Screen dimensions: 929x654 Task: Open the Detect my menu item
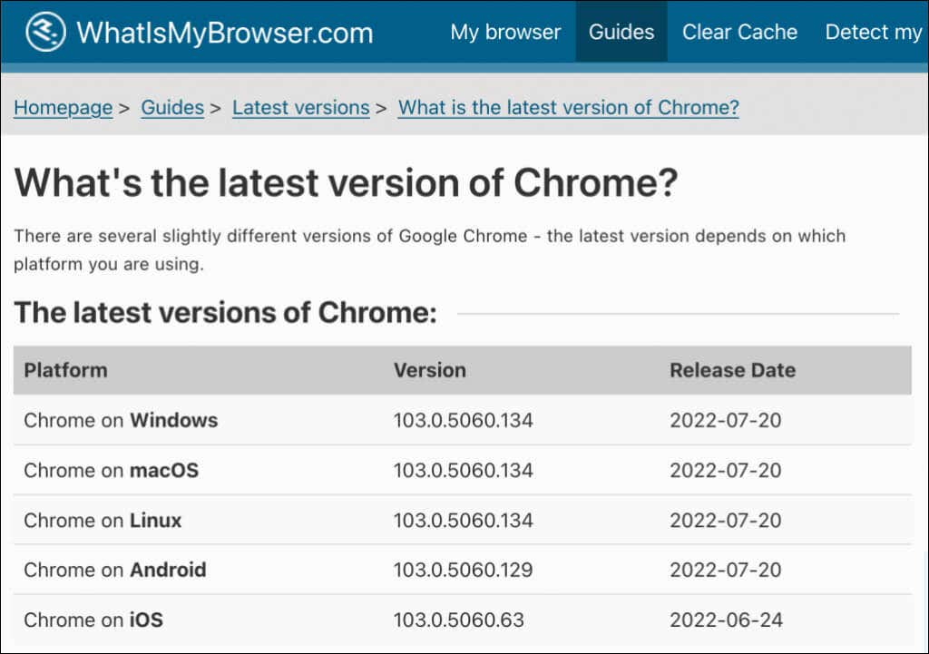(873, 32)
